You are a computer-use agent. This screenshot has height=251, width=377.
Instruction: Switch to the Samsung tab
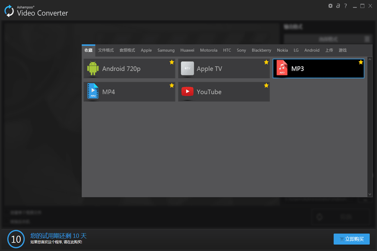click(166, 50)
